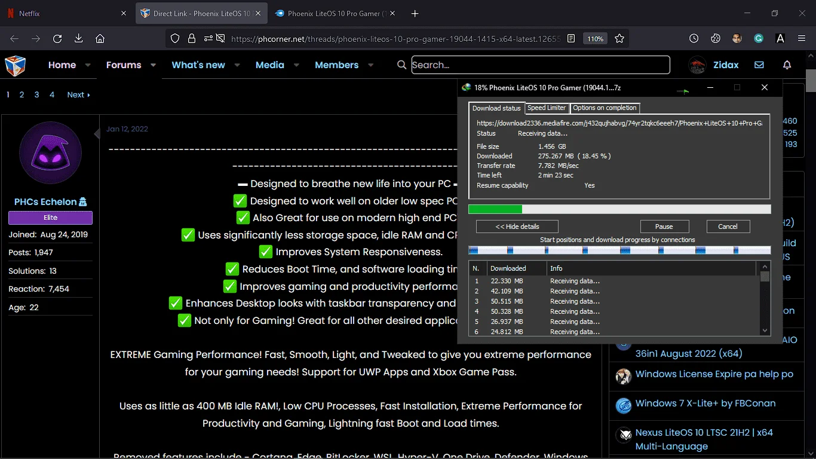Click the search magnifier icon
Image resolution: width=816 pixels, height=459 pixels.
402,65
